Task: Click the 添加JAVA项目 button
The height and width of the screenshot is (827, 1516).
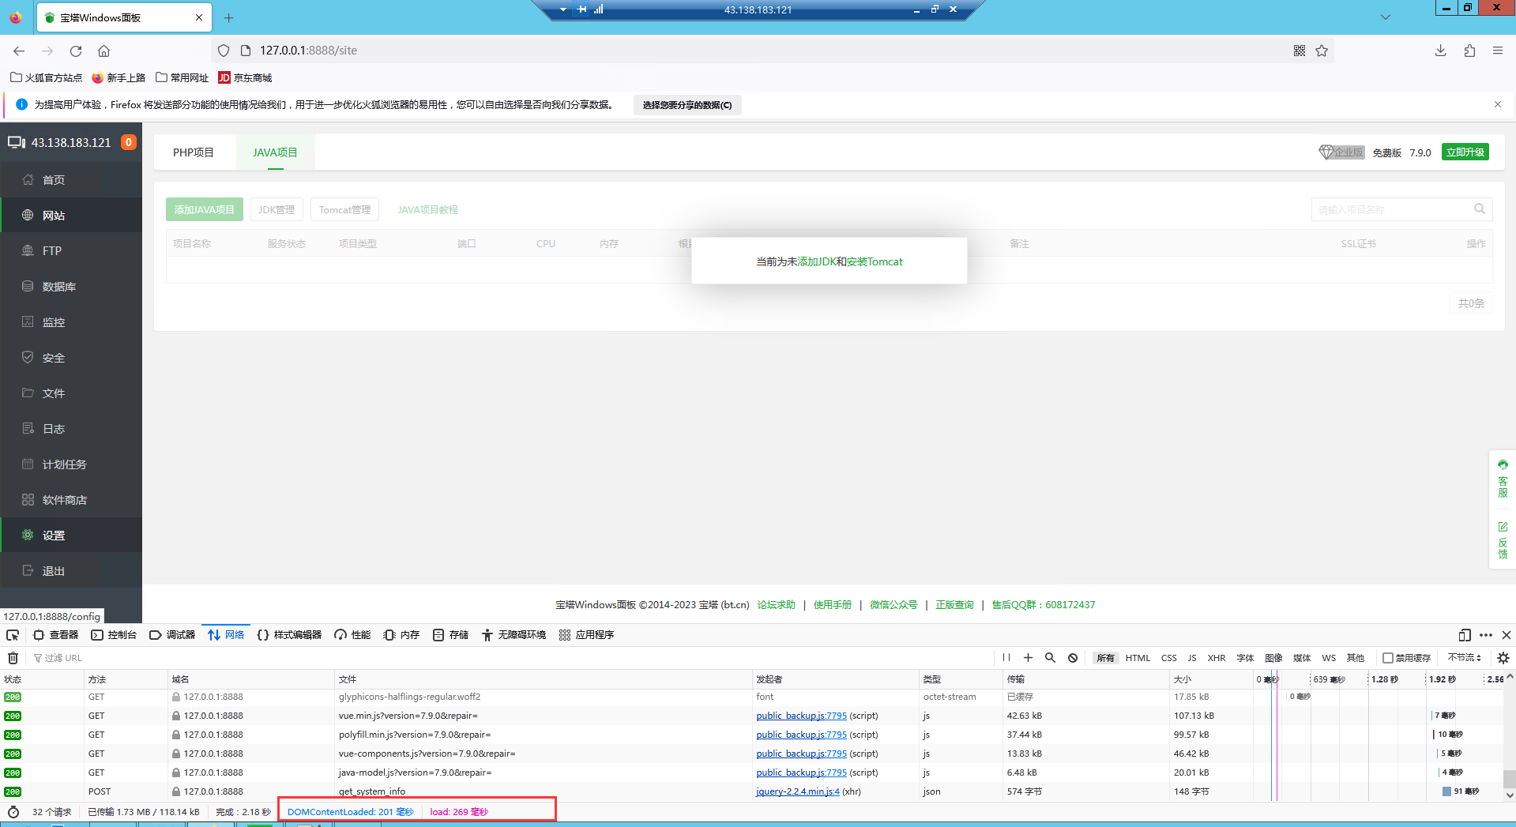Action: point(205,209)
